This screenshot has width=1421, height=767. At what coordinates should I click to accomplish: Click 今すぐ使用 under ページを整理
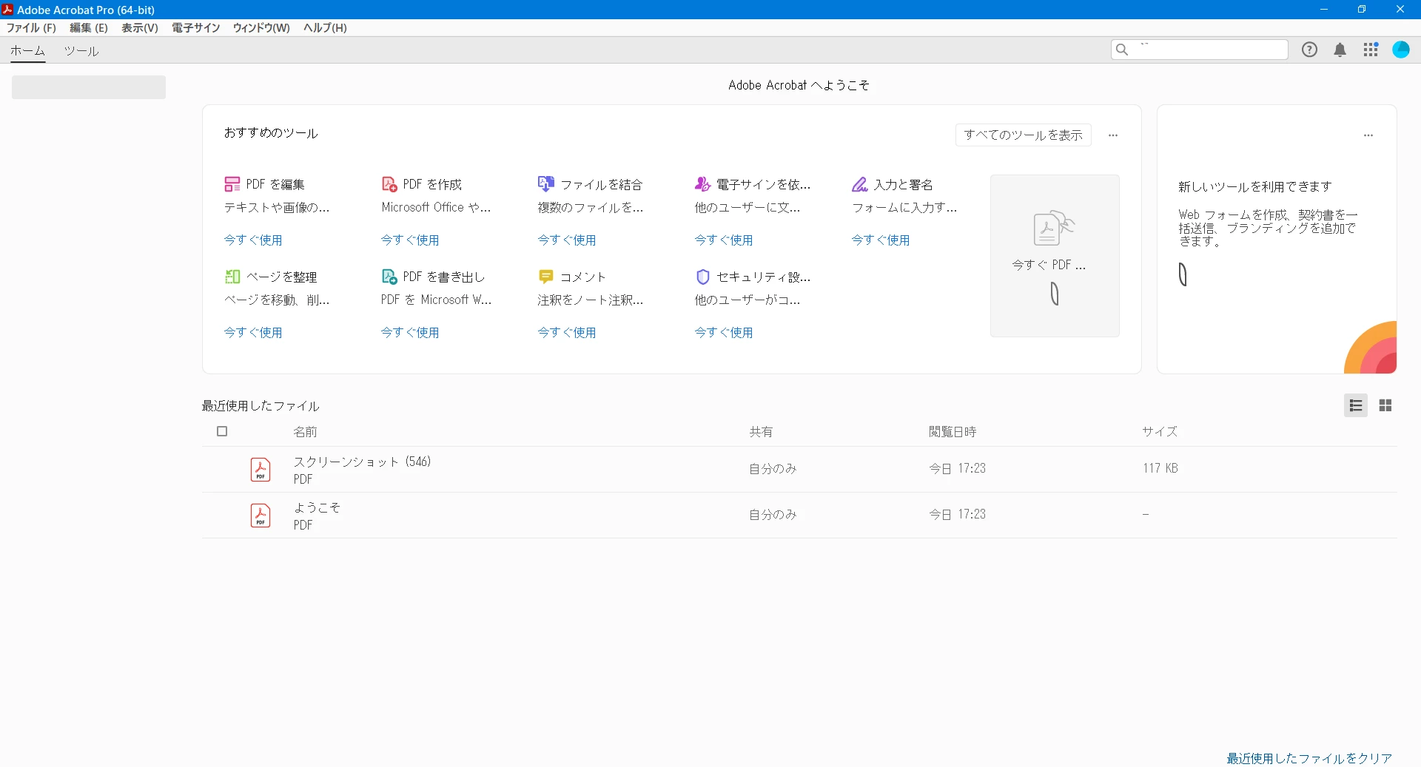coord(253,333)
